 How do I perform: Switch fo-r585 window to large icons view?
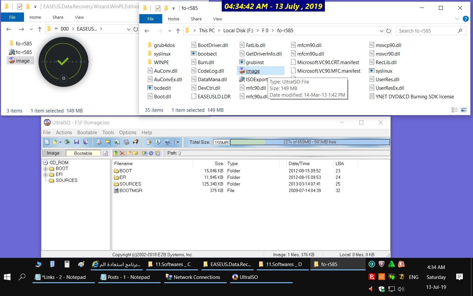(x=464, y=110)
